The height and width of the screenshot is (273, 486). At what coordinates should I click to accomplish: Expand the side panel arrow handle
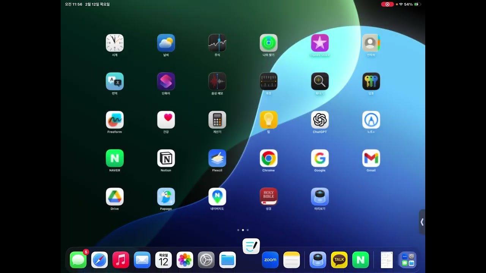coord(422,222)
